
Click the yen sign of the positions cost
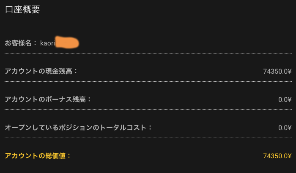pyautogui.click(x=289, y=128)
